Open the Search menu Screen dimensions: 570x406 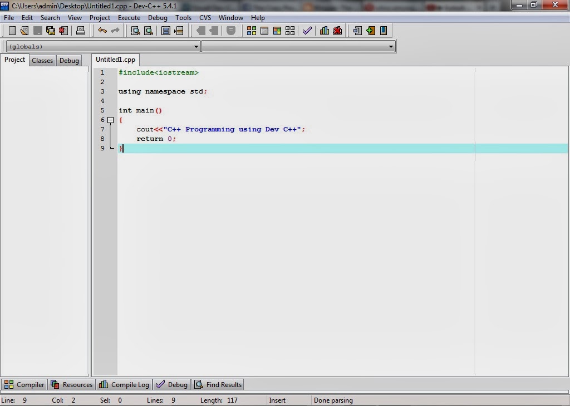click(50, 18)
